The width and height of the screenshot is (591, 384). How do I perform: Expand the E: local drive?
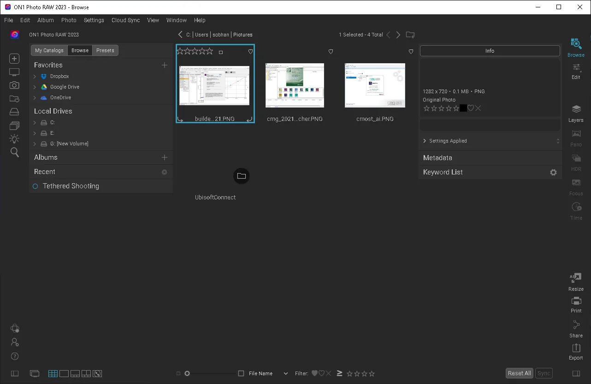[35, 133]
